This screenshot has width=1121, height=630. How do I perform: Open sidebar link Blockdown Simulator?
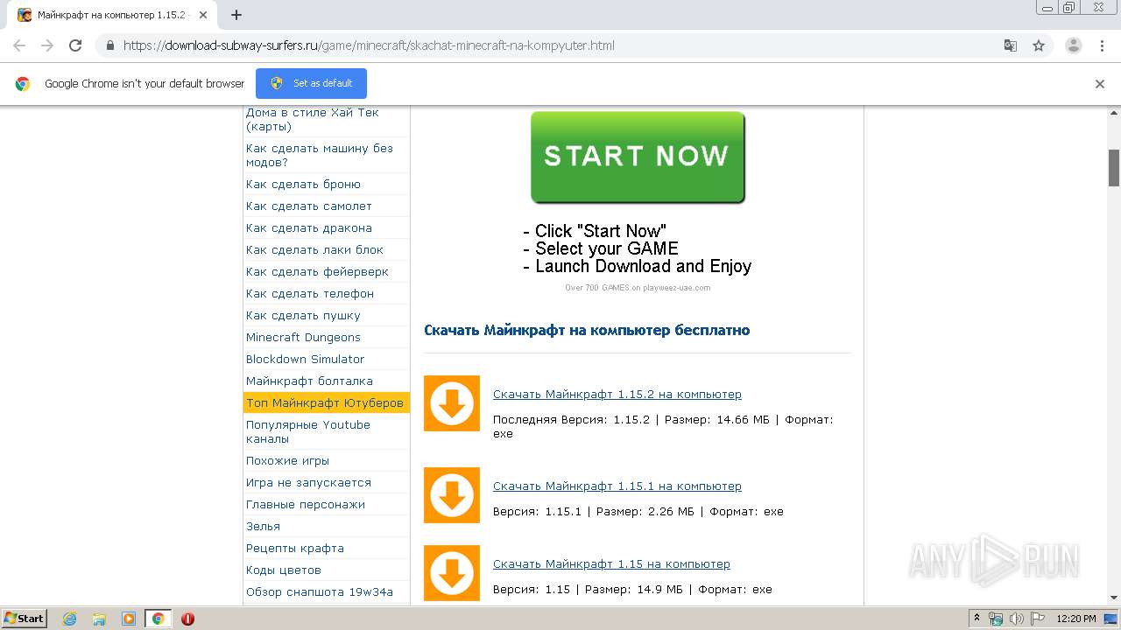pyautogui.click(x=305, y=360)
